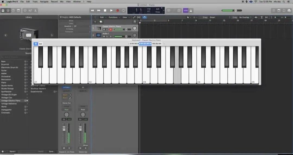Click the add new track plus button

pos(95,22)
